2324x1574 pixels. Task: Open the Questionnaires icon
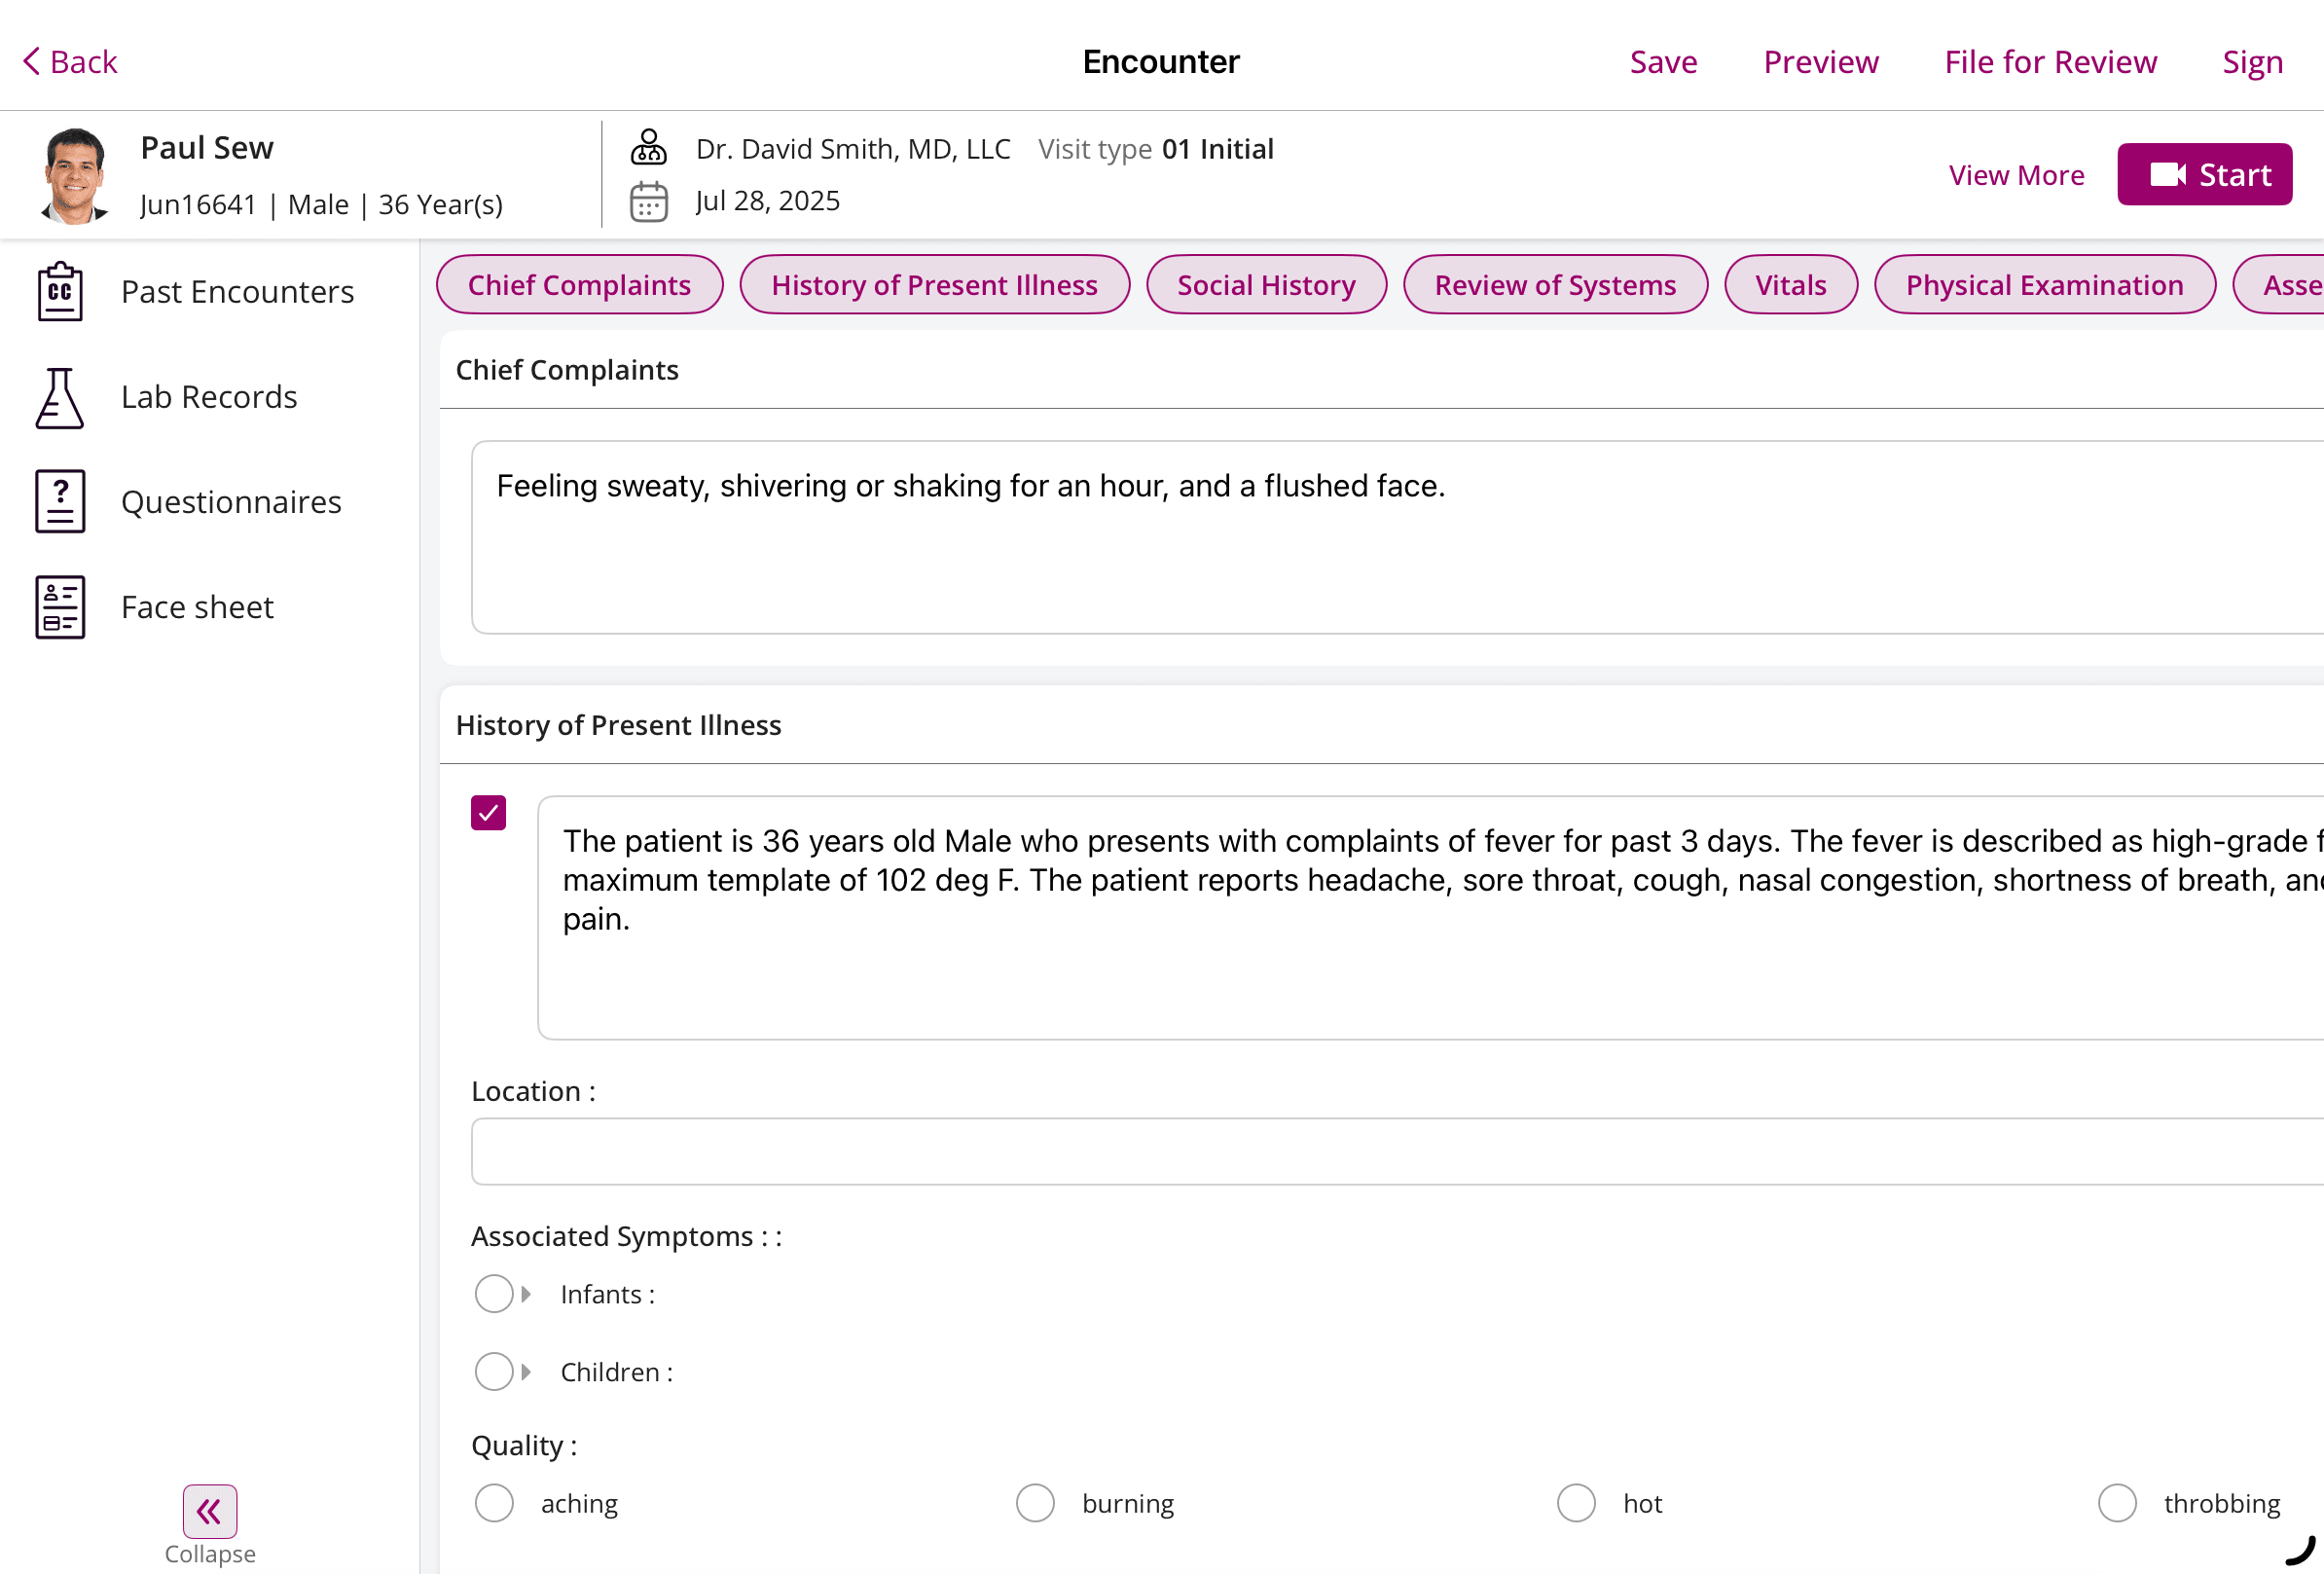point(60,501)
